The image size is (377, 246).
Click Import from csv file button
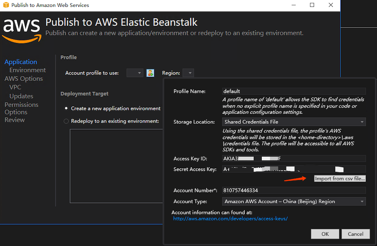(340, 178)
